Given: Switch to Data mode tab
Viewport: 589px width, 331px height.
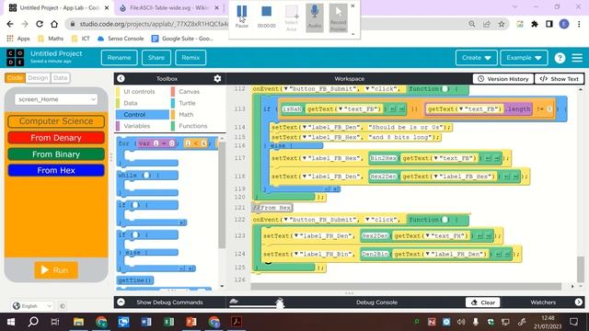Looking at the screenshot, I should pos(60,77).
